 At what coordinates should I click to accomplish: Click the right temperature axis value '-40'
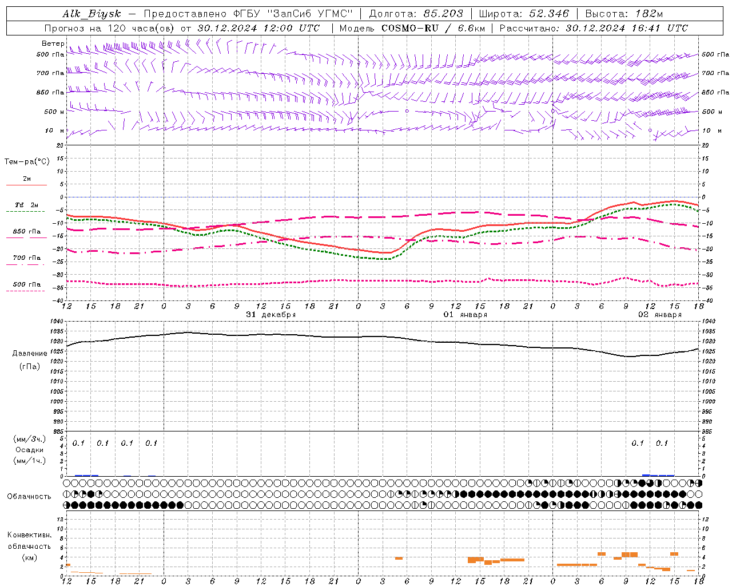707,300
